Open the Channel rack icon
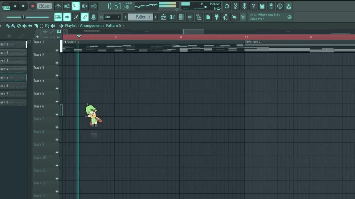The width and height of the screenshot is (355, 199). tap(181, 17)
